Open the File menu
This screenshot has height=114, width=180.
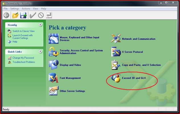(x=5, y=9)
